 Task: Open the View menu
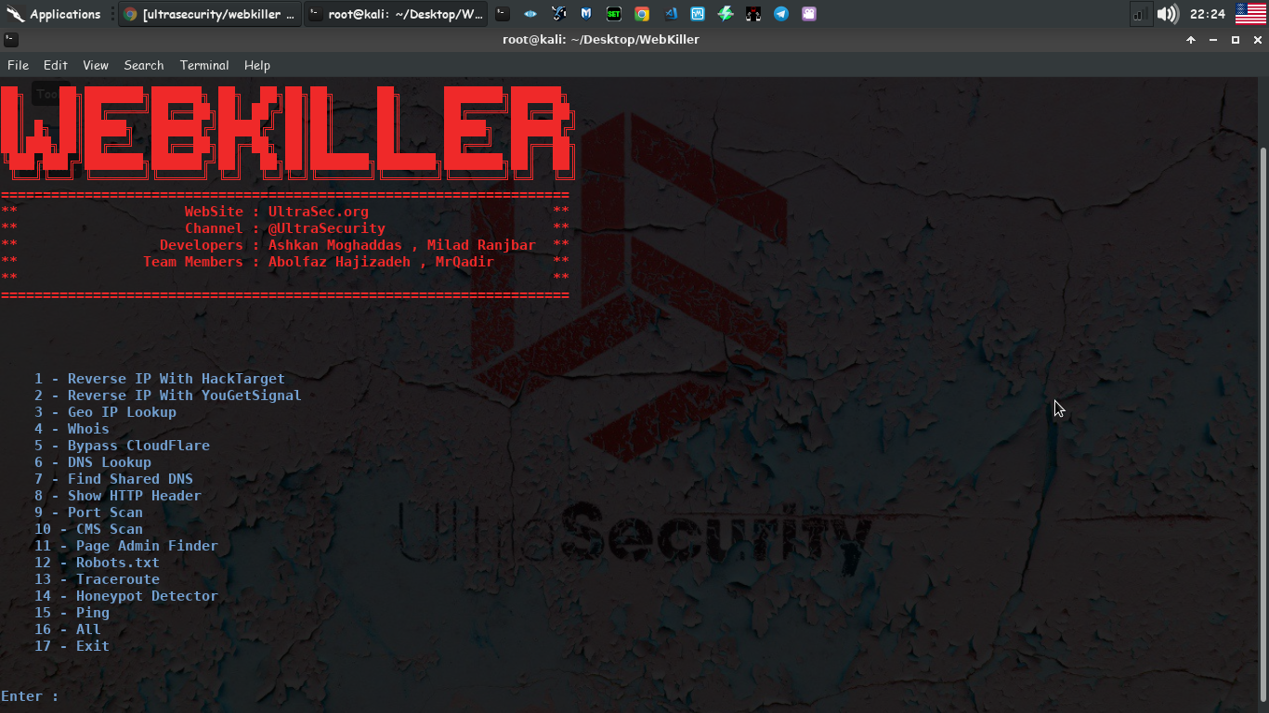pyautogui.click(x=96, y=65)
